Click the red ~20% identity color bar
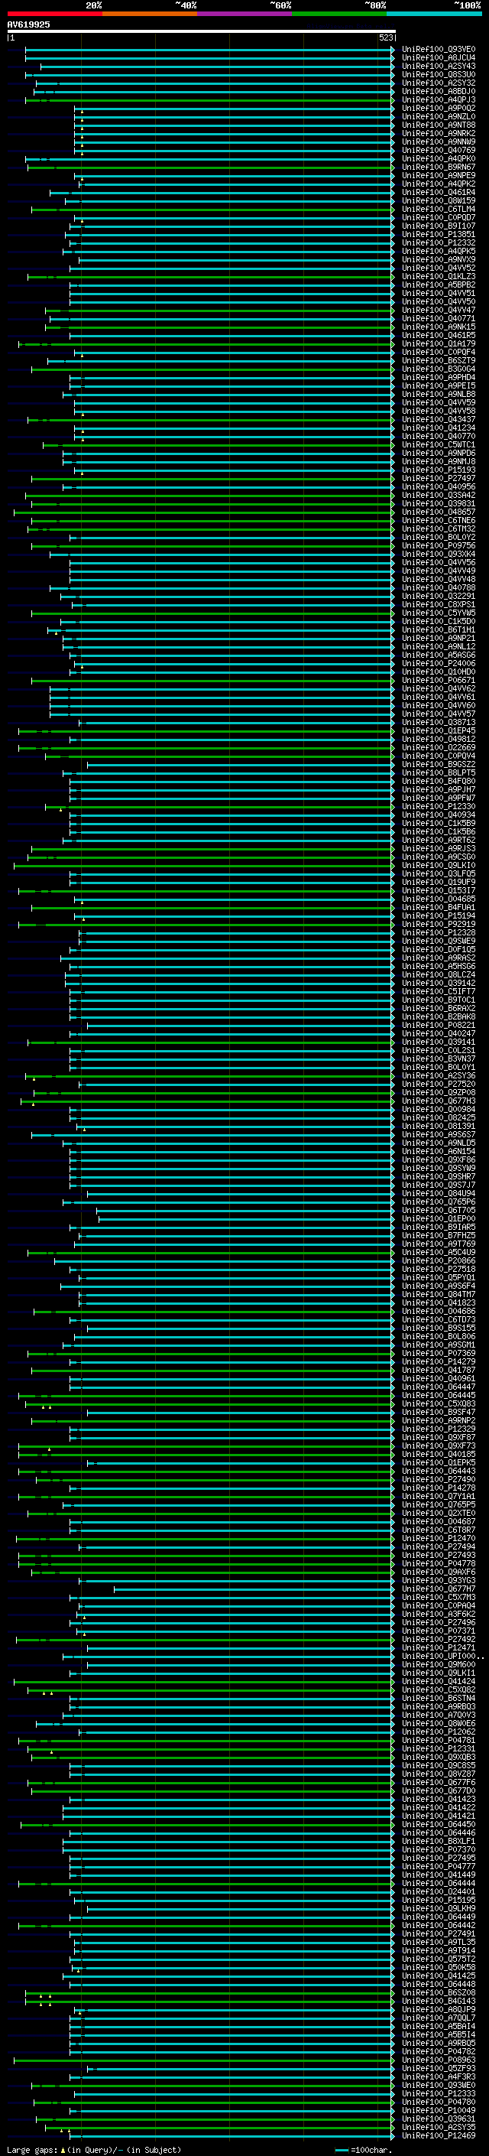 [54, 14]
